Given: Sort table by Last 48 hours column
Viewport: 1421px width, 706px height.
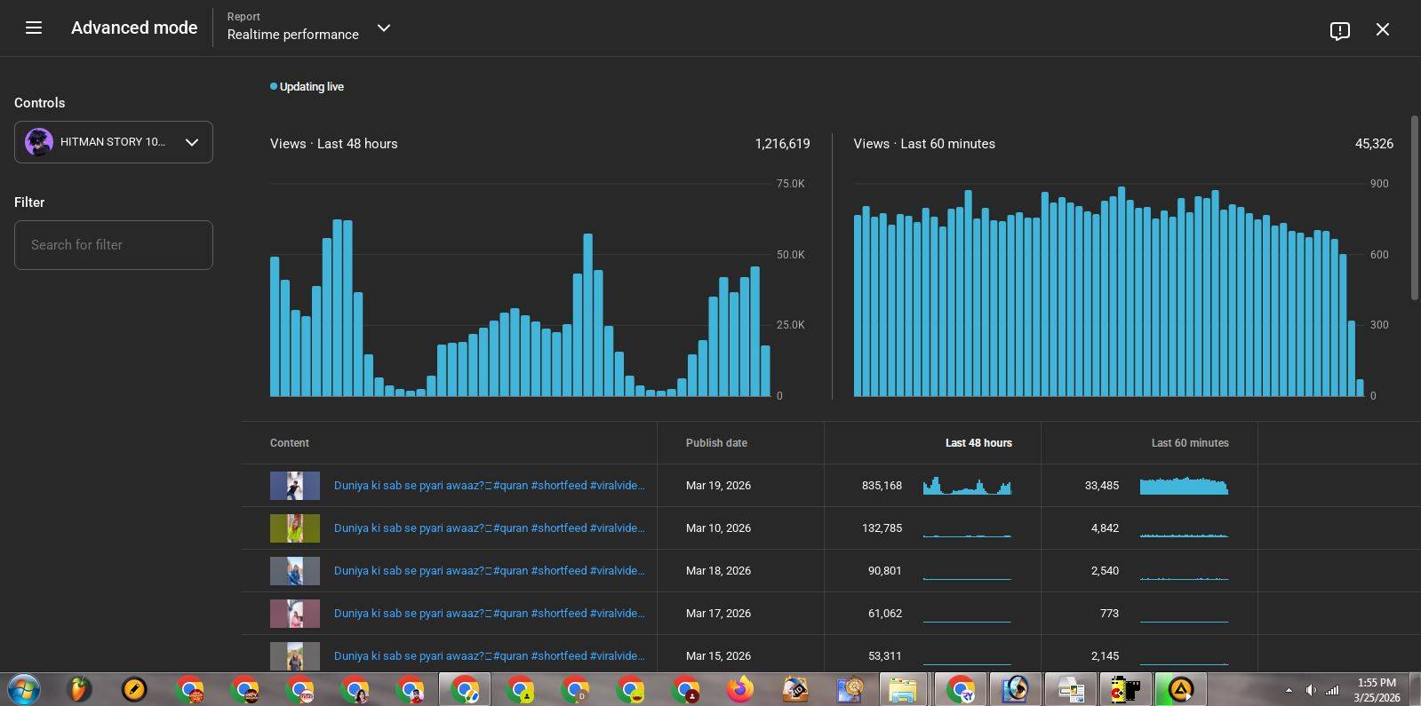Looking at the screenshot, I should coord(978,443).
